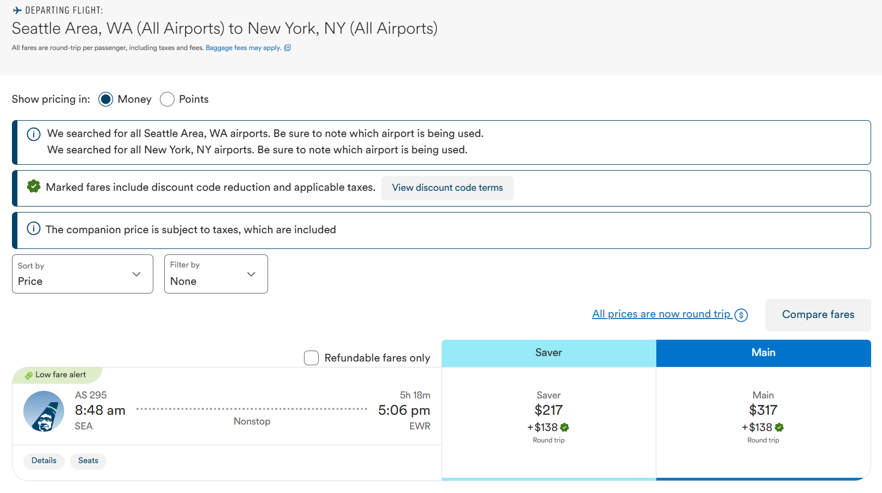Click the dollar icon next to round trip link
The image size is (882, 493).
pyautogui.click(x=741, y=314)
